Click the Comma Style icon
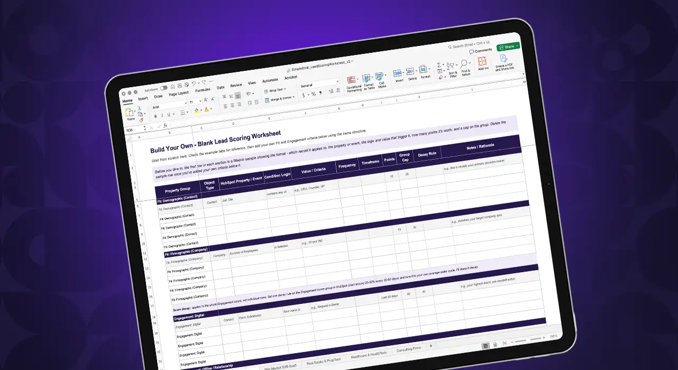This screenshot has width=678, height=370. coord(320,92)
